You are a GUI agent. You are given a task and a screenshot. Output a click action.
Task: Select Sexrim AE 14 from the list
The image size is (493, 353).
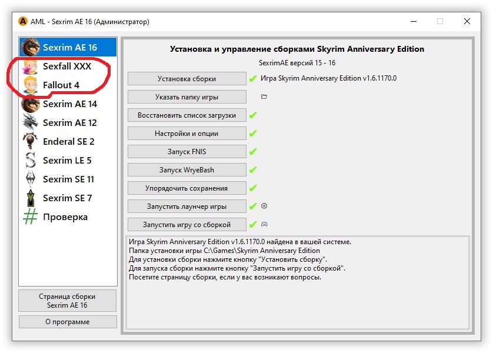click(69, 104)
